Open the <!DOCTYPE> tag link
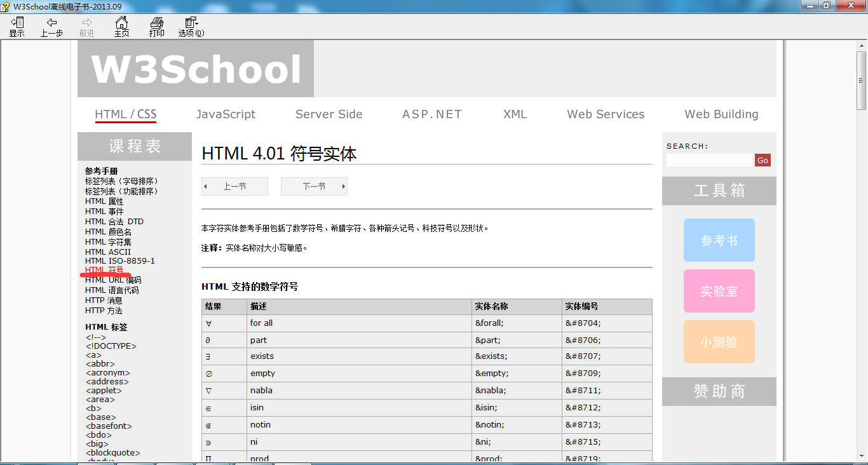This screenshot has height=465, width=868. tap(111, 346)
